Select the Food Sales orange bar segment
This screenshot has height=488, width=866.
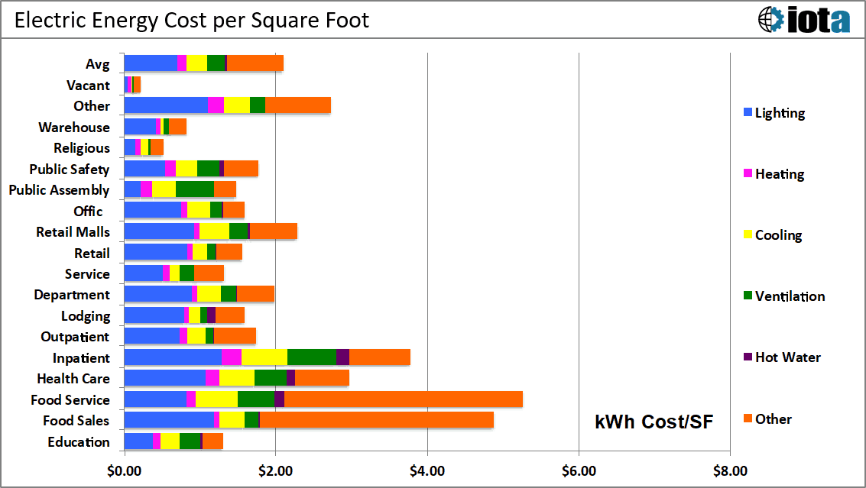click(x=377, y=420)
